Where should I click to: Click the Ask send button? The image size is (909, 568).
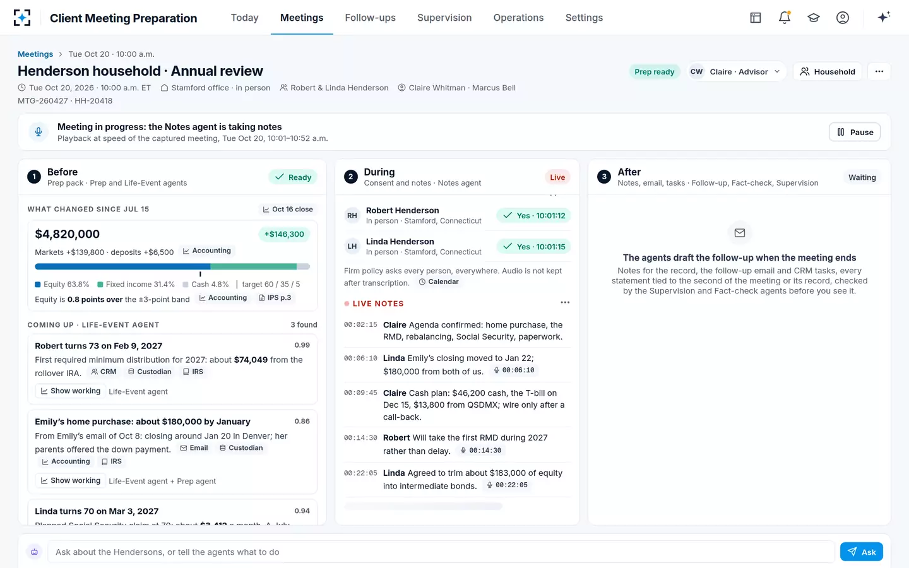pos(862,552)
